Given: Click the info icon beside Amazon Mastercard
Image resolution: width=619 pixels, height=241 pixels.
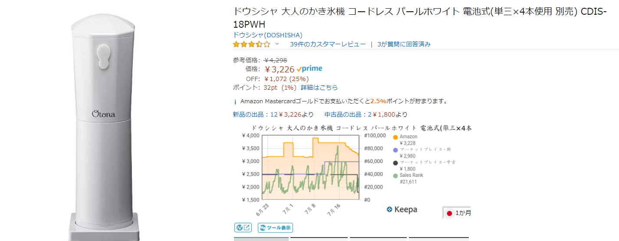Looking at the screenshot, I should click(x=235, y=102).
